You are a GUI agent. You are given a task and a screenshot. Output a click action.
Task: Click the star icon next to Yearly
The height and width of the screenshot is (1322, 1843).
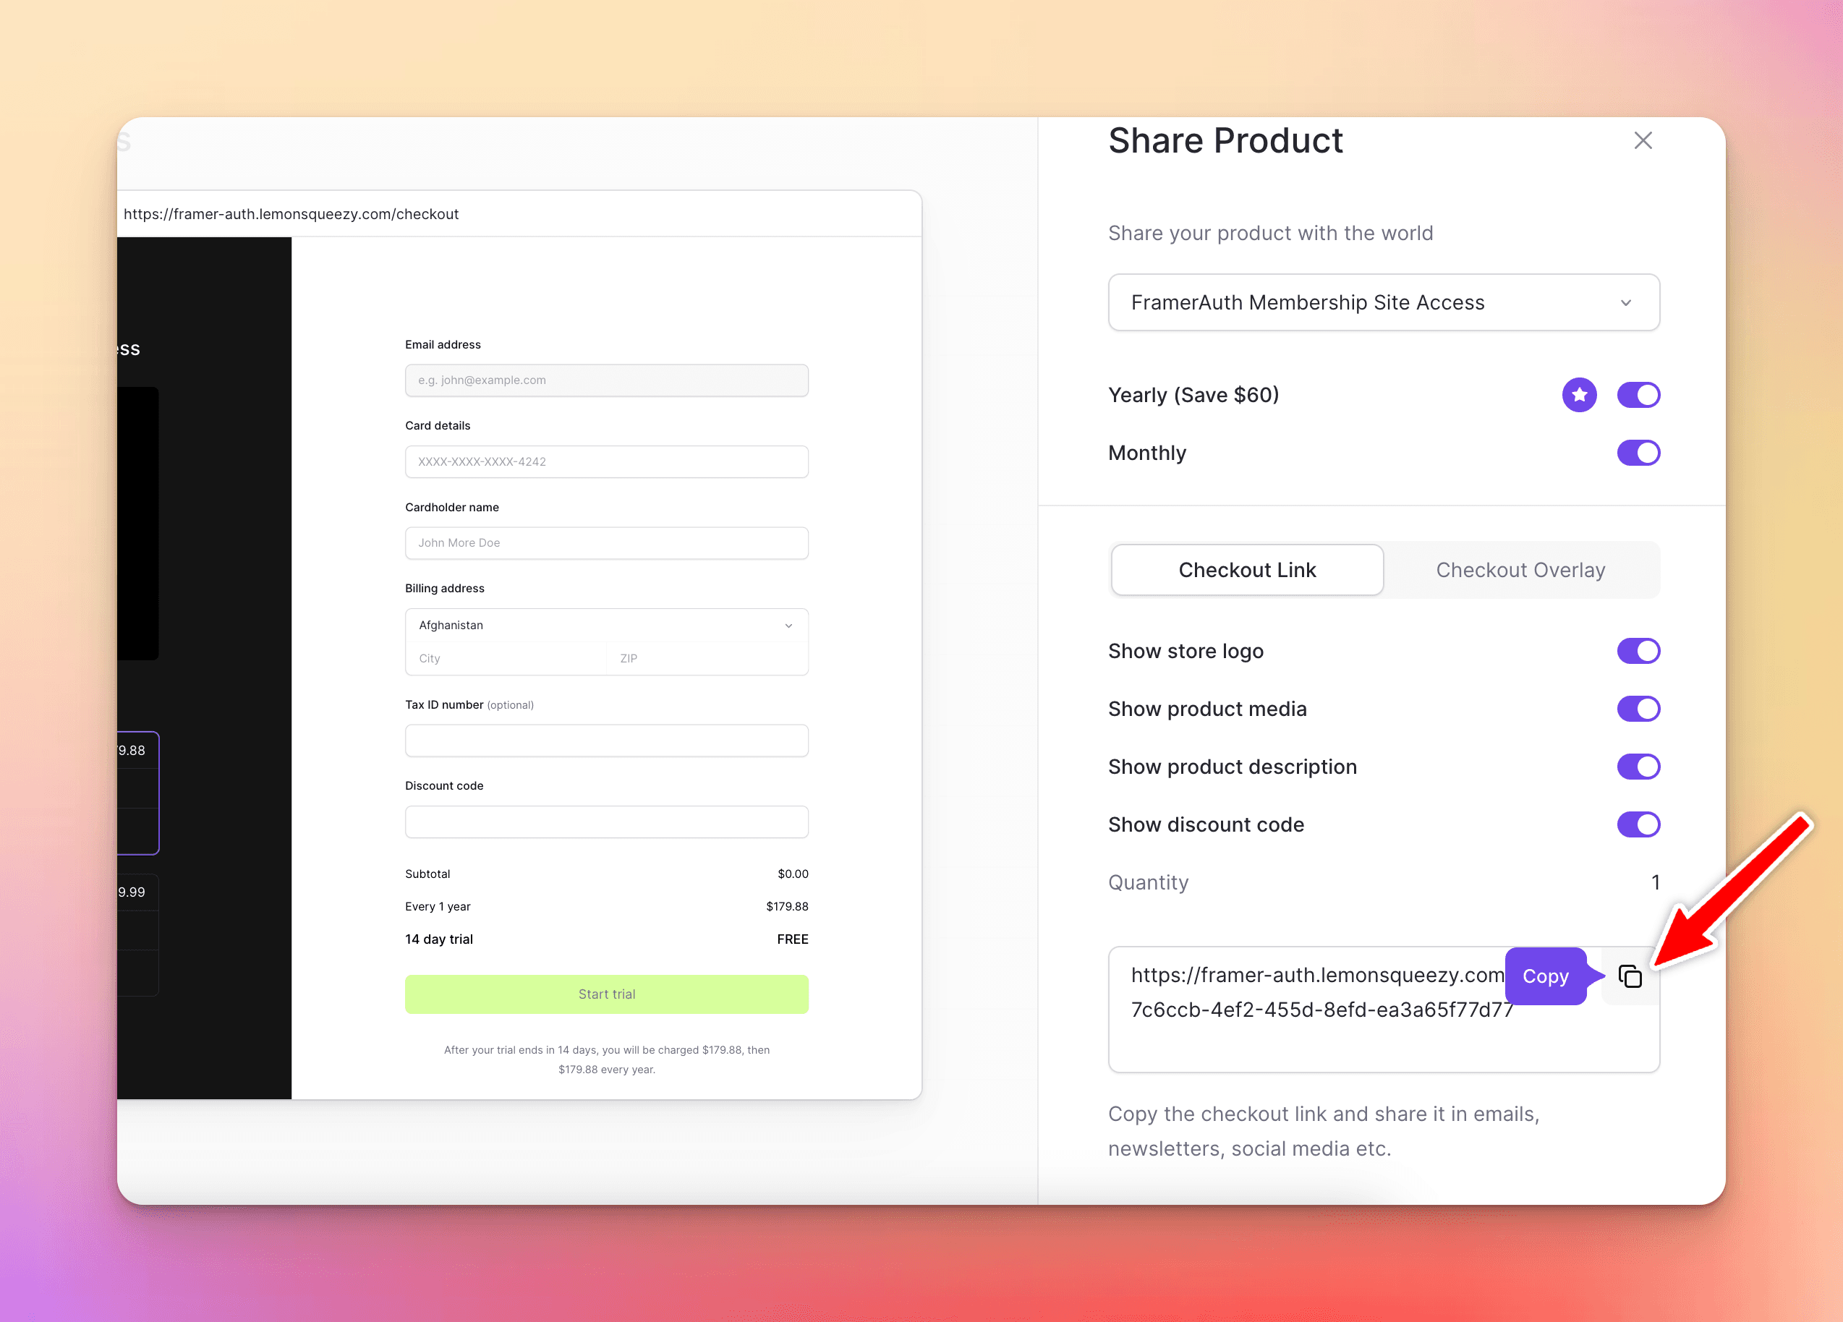(x=1579, y=395)
